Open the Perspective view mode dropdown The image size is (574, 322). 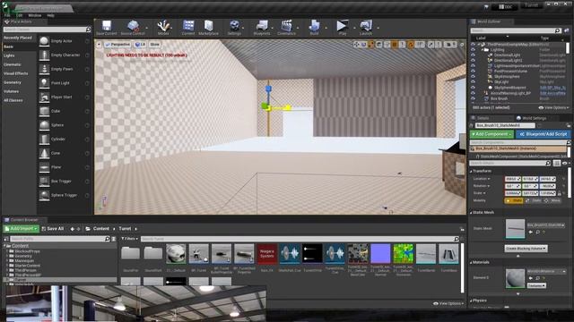click(117, 45)
